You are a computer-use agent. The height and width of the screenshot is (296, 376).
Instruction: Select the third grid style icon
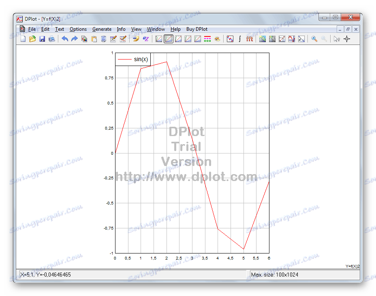[178, 39]
